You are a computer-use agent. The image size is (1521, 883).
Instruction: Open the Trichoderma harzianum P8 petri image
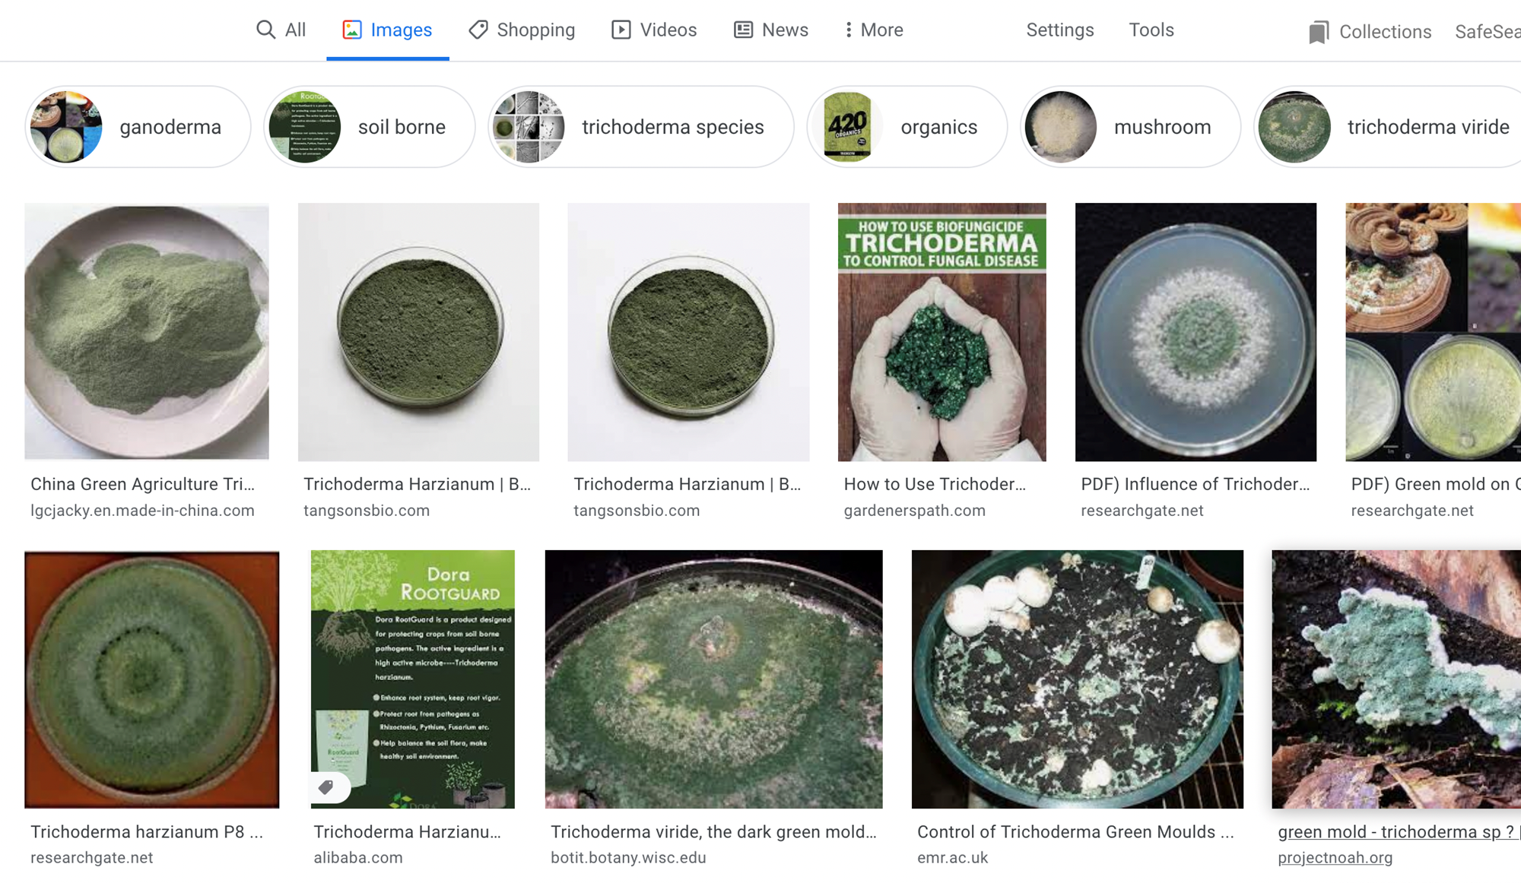[x=151, y=679]
